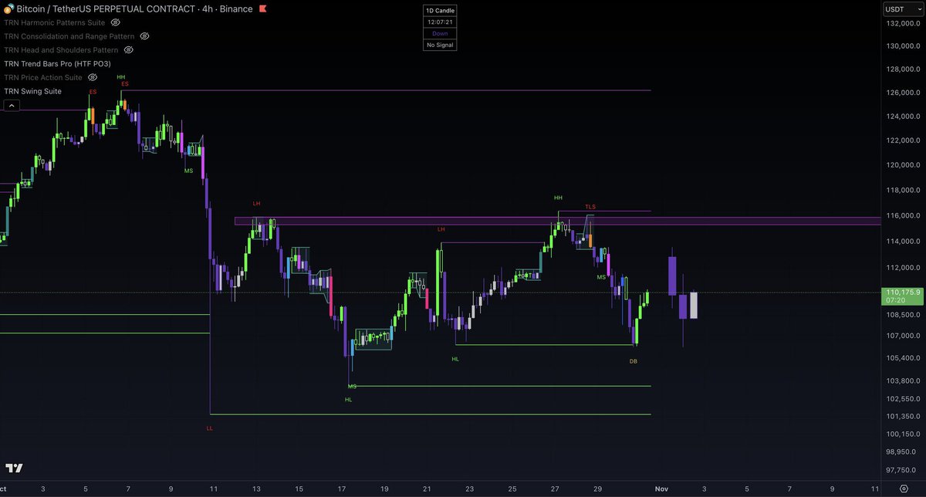Click the Down status cell
Viewport: 926px width, 497px height.
pyautogui.click(x=440, y=33)
